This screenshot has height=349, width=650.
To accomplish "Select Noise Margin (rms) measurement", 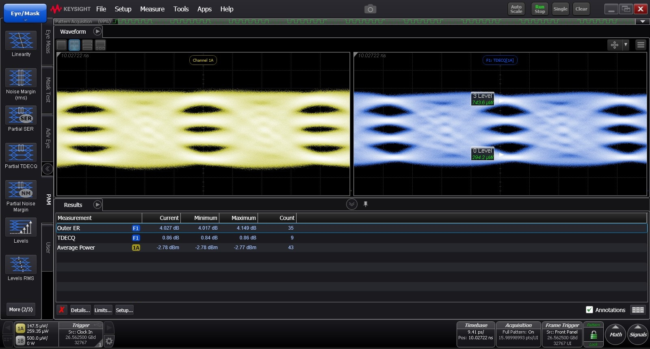I will coord(21,84).
